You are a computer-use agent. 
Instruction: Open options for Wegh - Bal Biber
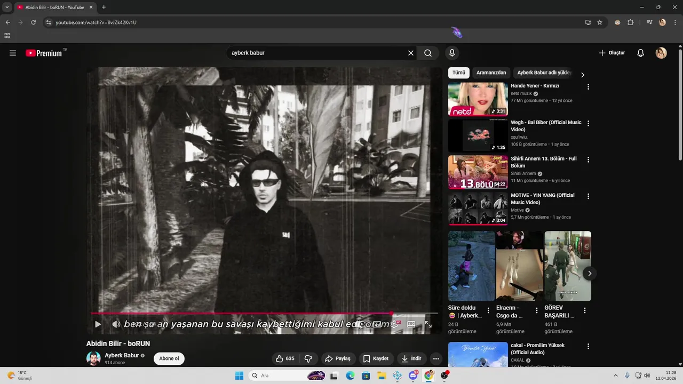[589, 123]
